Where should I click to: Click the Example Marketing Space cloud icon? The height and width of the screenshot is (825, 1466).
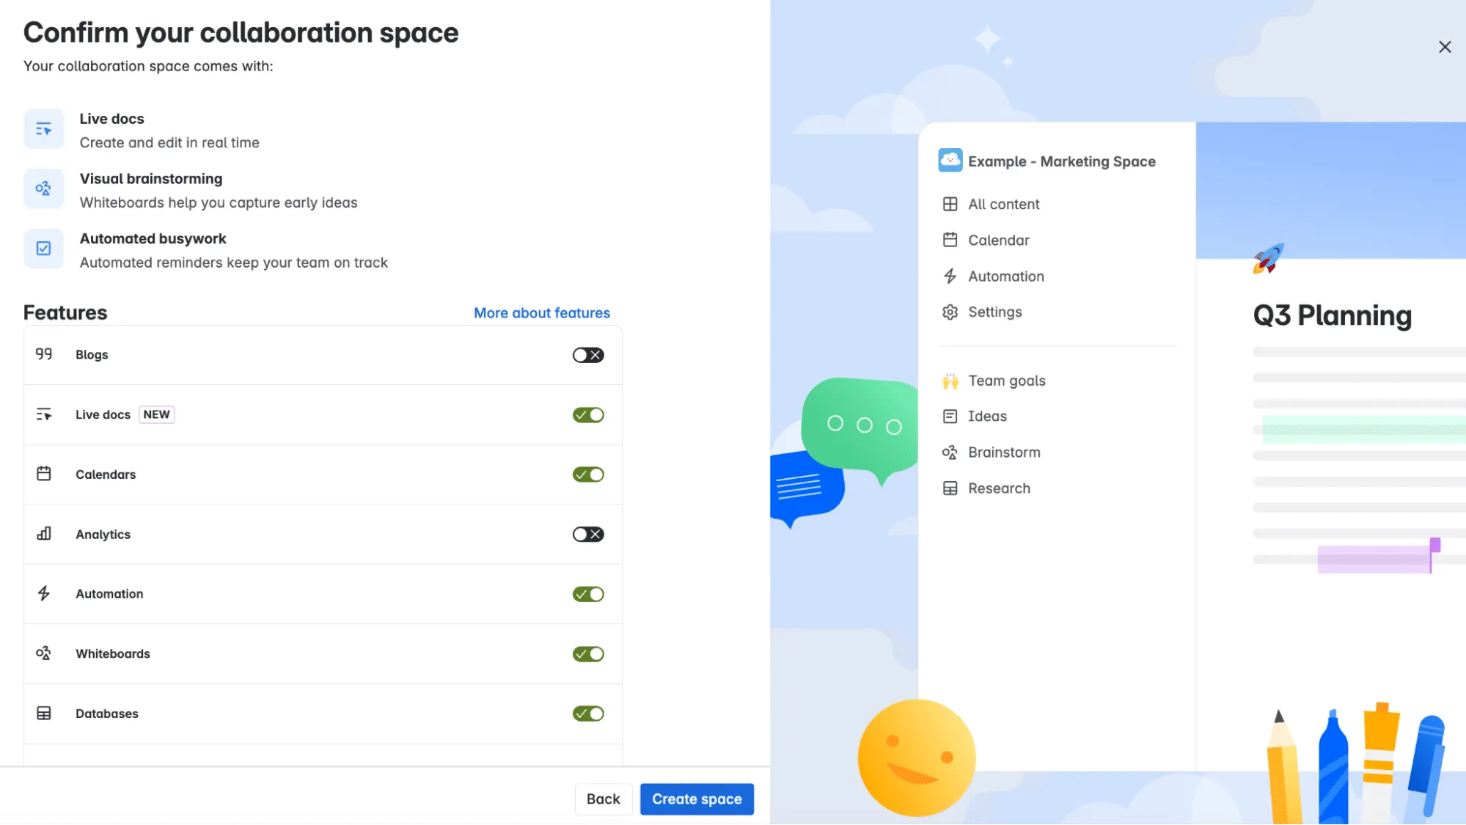pyautogui.click(x=950, y=161)
